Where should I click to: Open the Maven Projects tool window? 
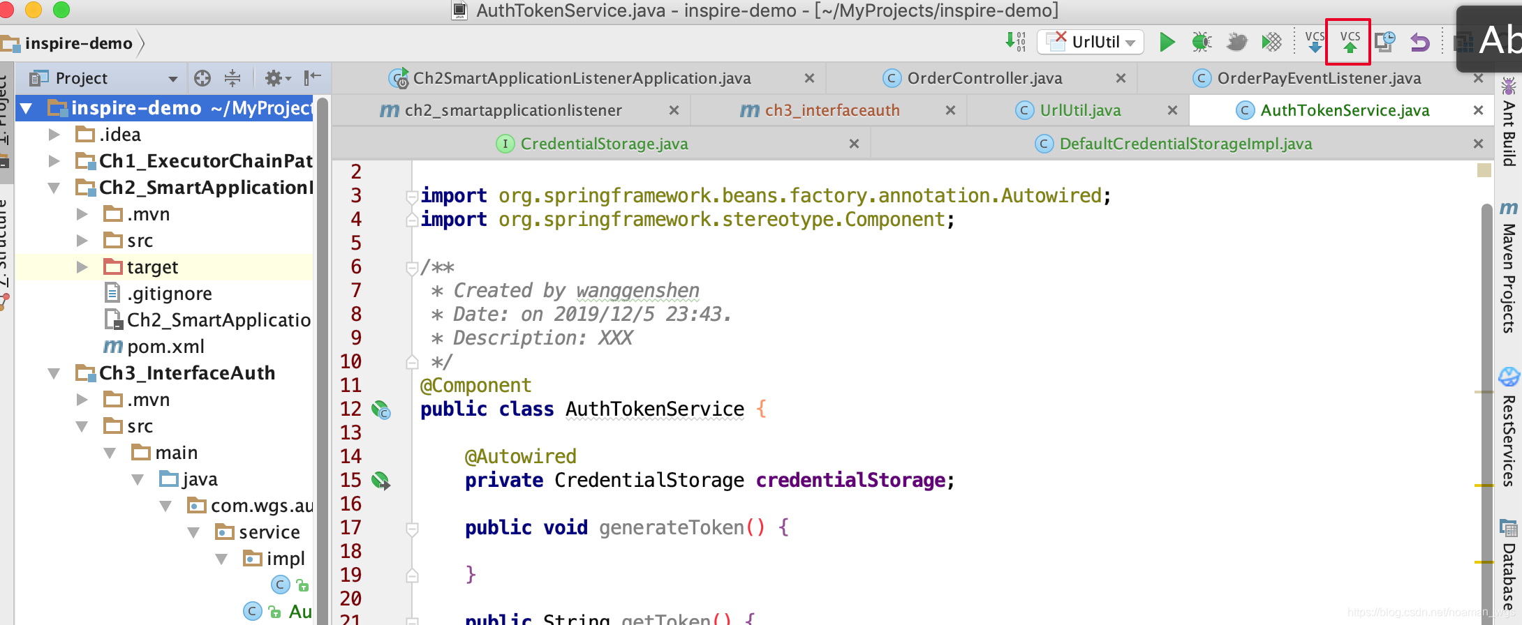tap(1508, 268)
